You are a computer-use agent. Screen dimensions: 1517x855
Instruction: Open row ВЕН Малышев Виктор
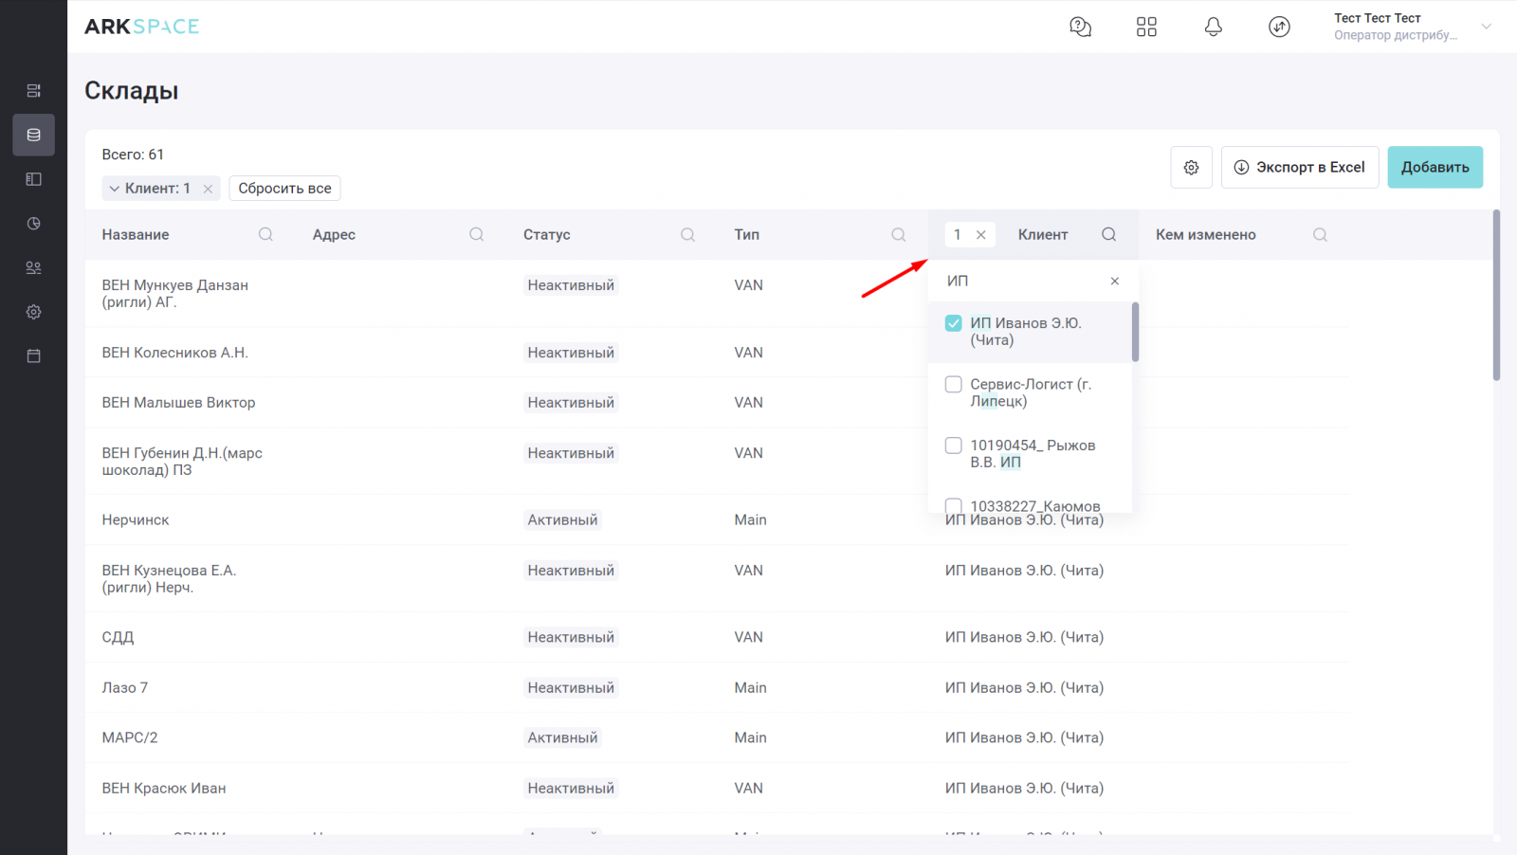point(718,403)
